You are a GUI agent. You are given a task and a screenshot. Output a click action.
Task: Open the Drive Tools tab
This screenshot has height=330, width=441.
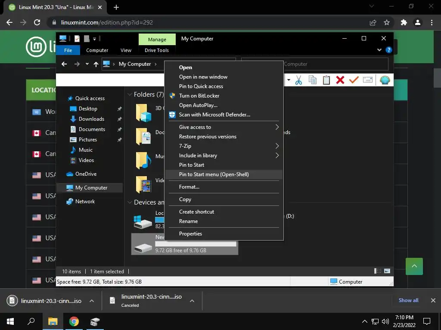tap(157, 50)
